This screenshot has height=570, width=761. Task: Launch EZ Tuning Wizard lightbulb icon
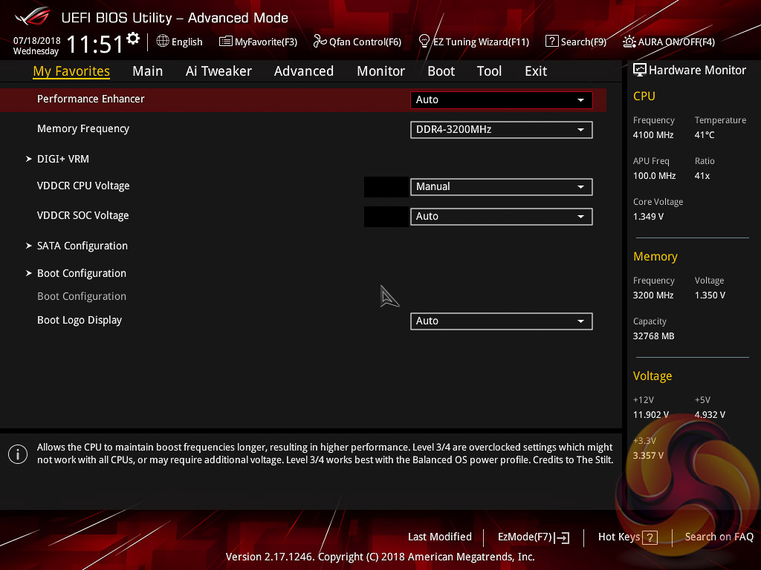pos(424,41)
